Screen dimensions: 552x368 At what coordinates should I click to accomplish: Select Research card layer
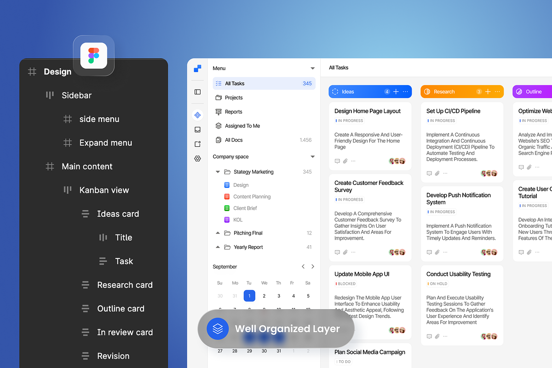click(x=125, y=285)
